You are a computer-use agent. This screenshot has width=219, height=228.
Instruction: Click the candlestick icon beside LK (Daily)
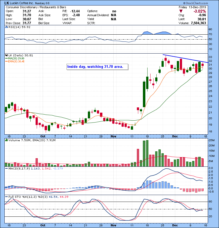pos(6,55)
